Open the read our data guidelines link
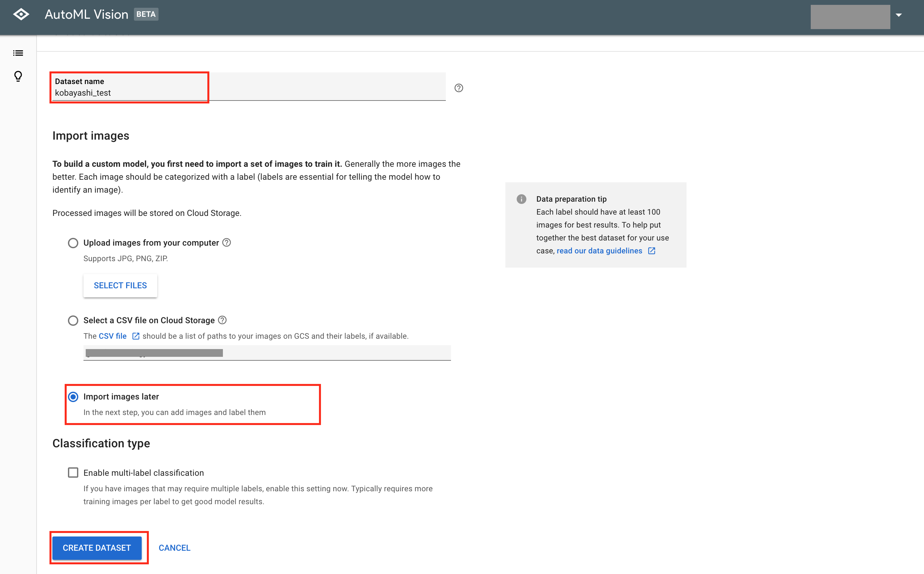 point(599,251)
